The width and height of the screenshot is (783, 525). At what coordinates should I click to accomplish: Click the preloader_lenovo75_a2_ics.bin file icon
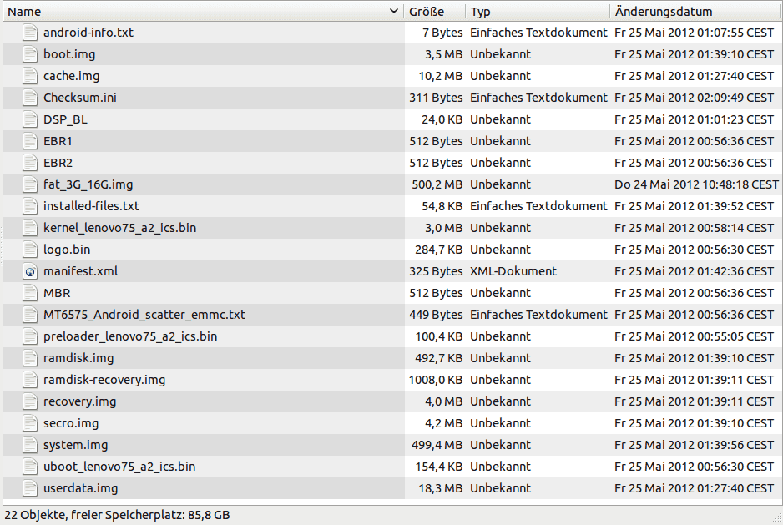coord(30,336)
